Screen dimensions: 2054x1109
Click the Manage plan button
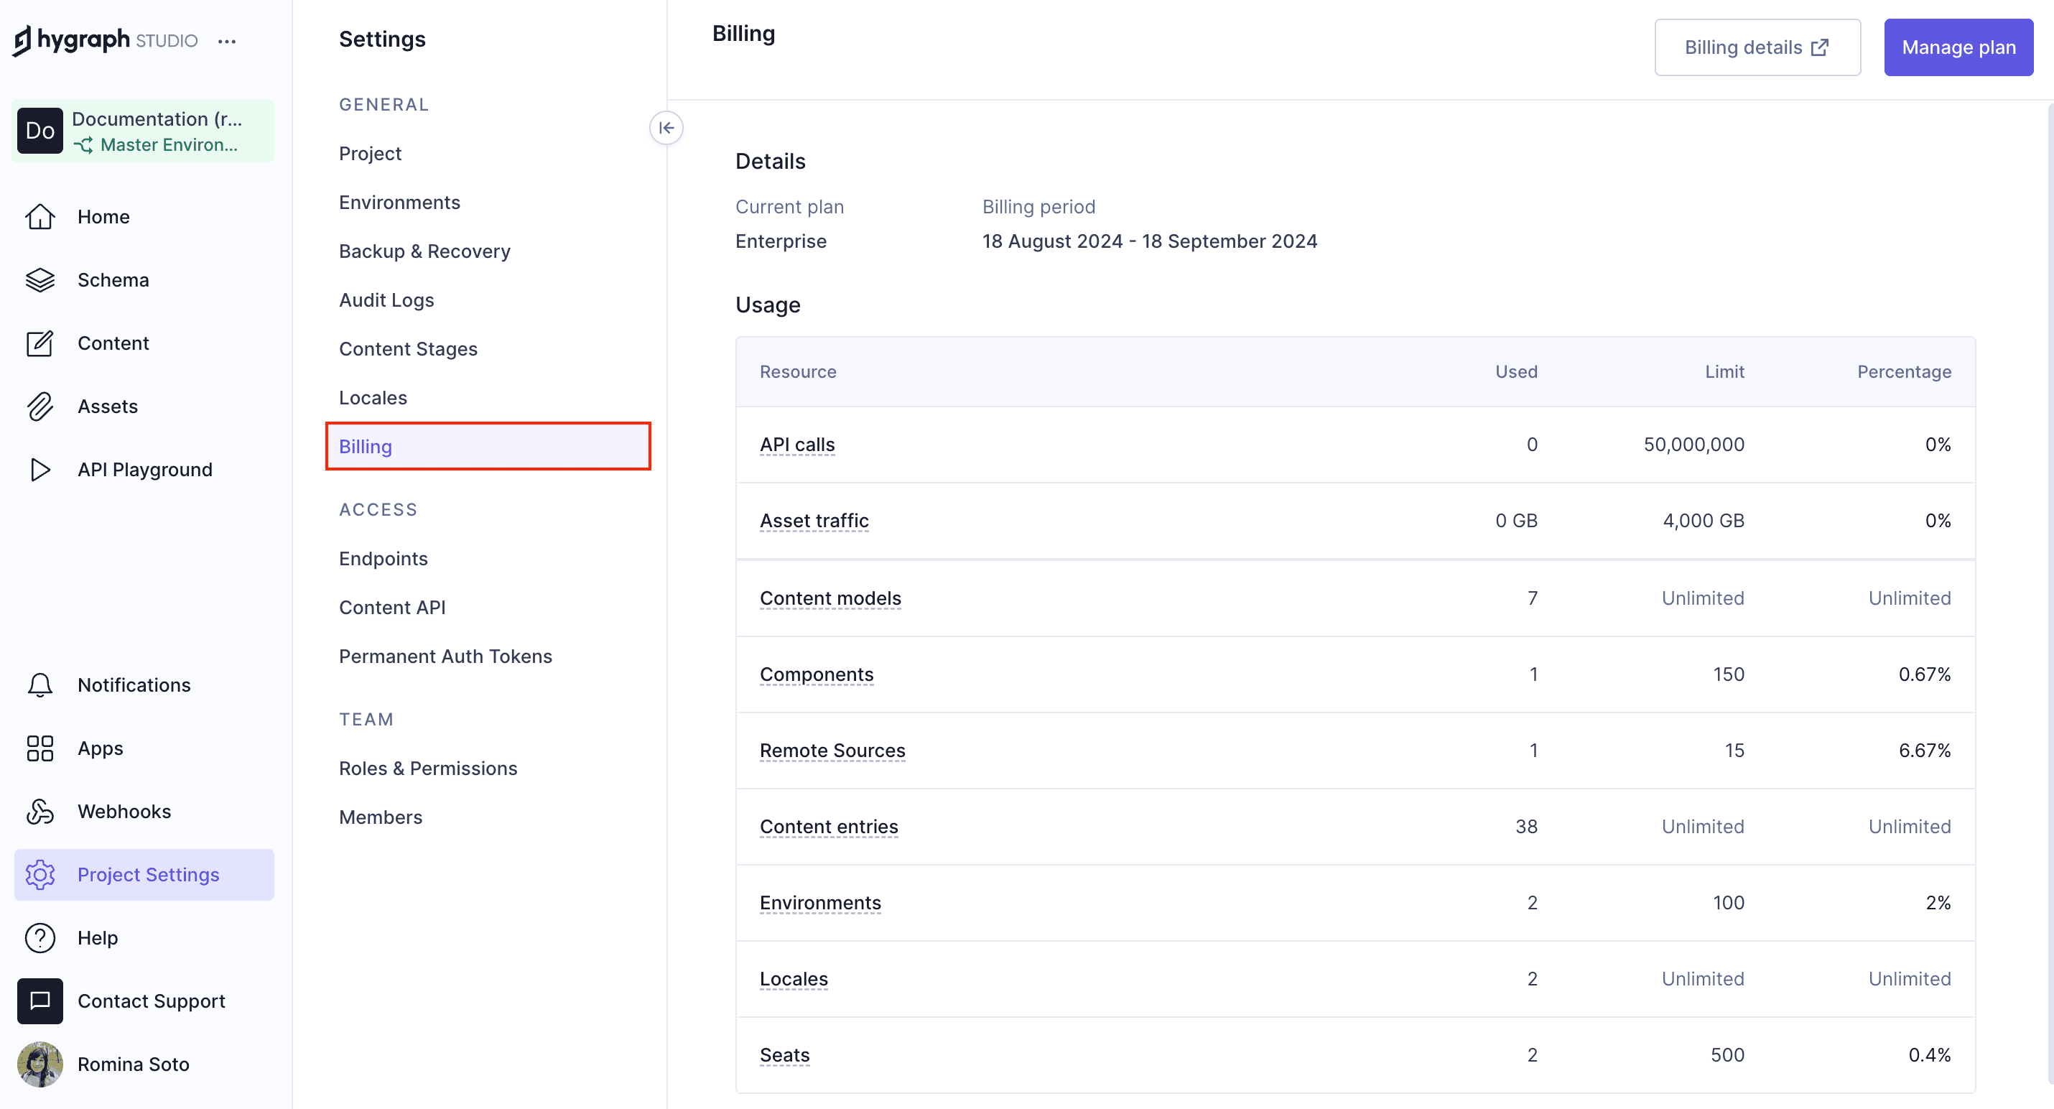tap(1958, 48)
